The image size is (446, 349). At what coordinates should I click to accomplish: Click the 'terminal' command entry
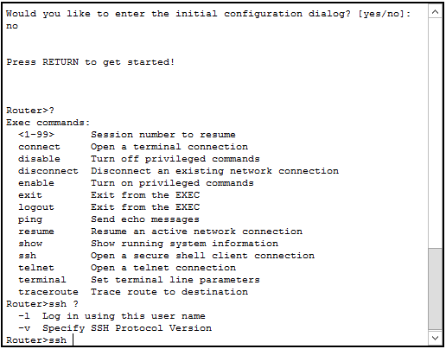pyautogui.click(x=42, y=280)
